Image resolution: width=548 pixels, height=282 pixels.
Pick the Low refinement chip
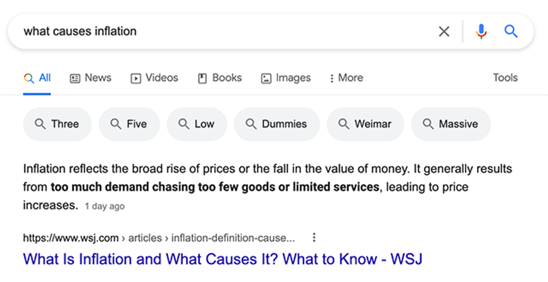click(197, 124)
